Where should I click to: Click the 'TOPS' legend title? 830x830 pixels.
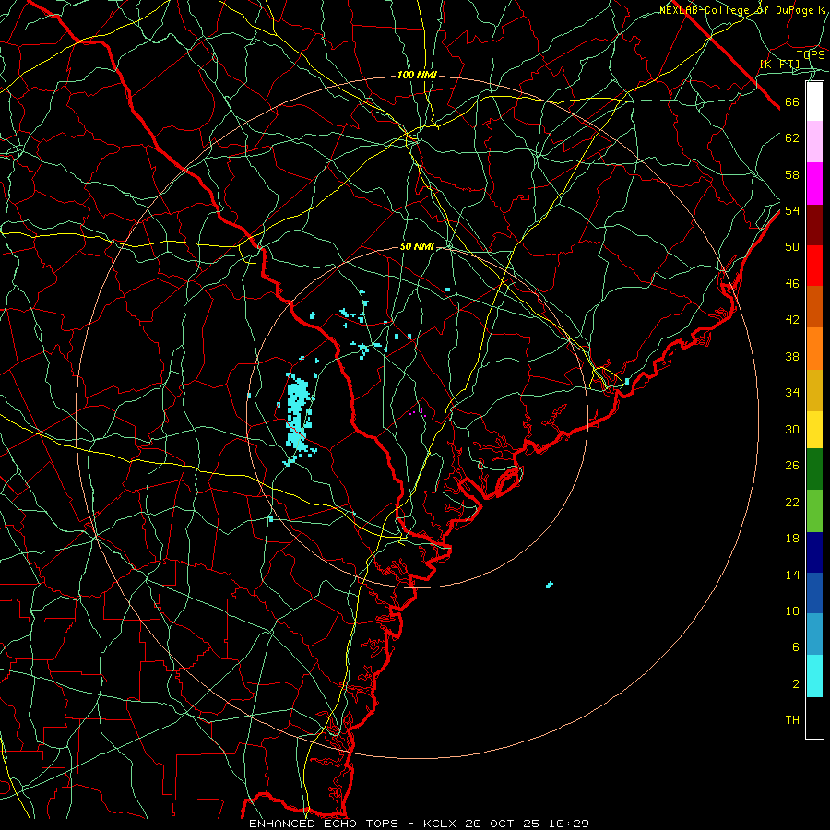[811, 55]
